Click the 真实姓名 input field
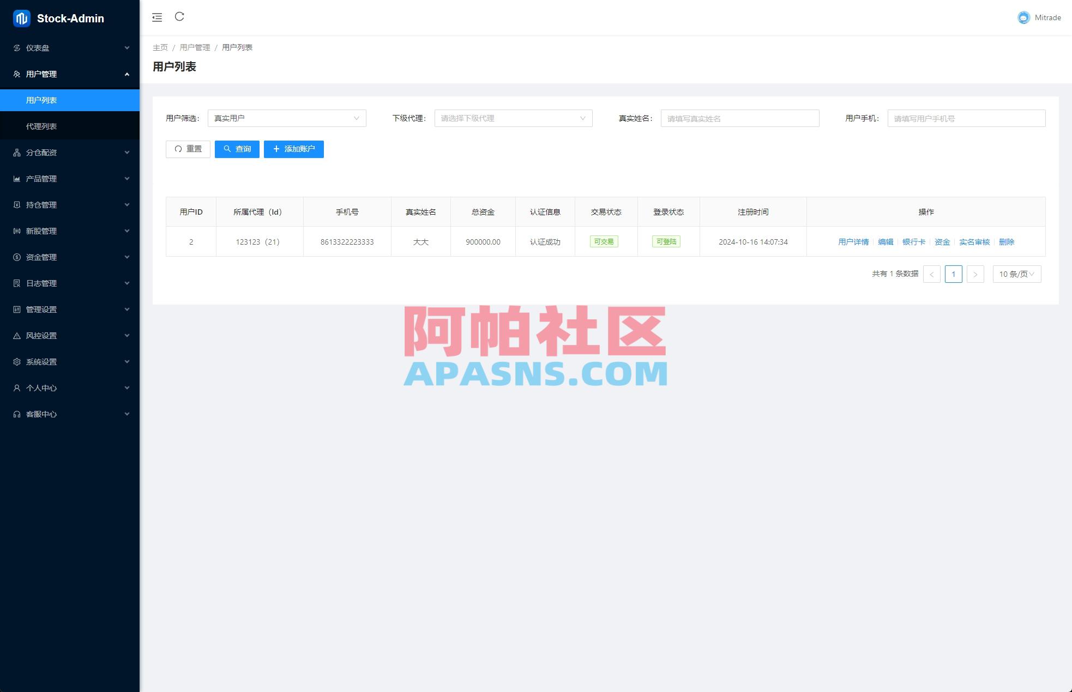The height and width of the screenshot is (692, 1072). point(739,118)
